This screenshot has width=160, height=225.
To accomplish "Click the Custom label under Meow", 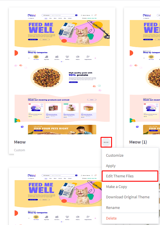I will [x=19, y=150].
